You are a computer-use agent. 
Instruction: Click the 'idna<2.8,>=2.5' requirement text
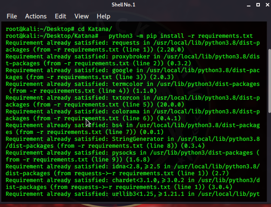pyautogui.click(x=136, y=166)
